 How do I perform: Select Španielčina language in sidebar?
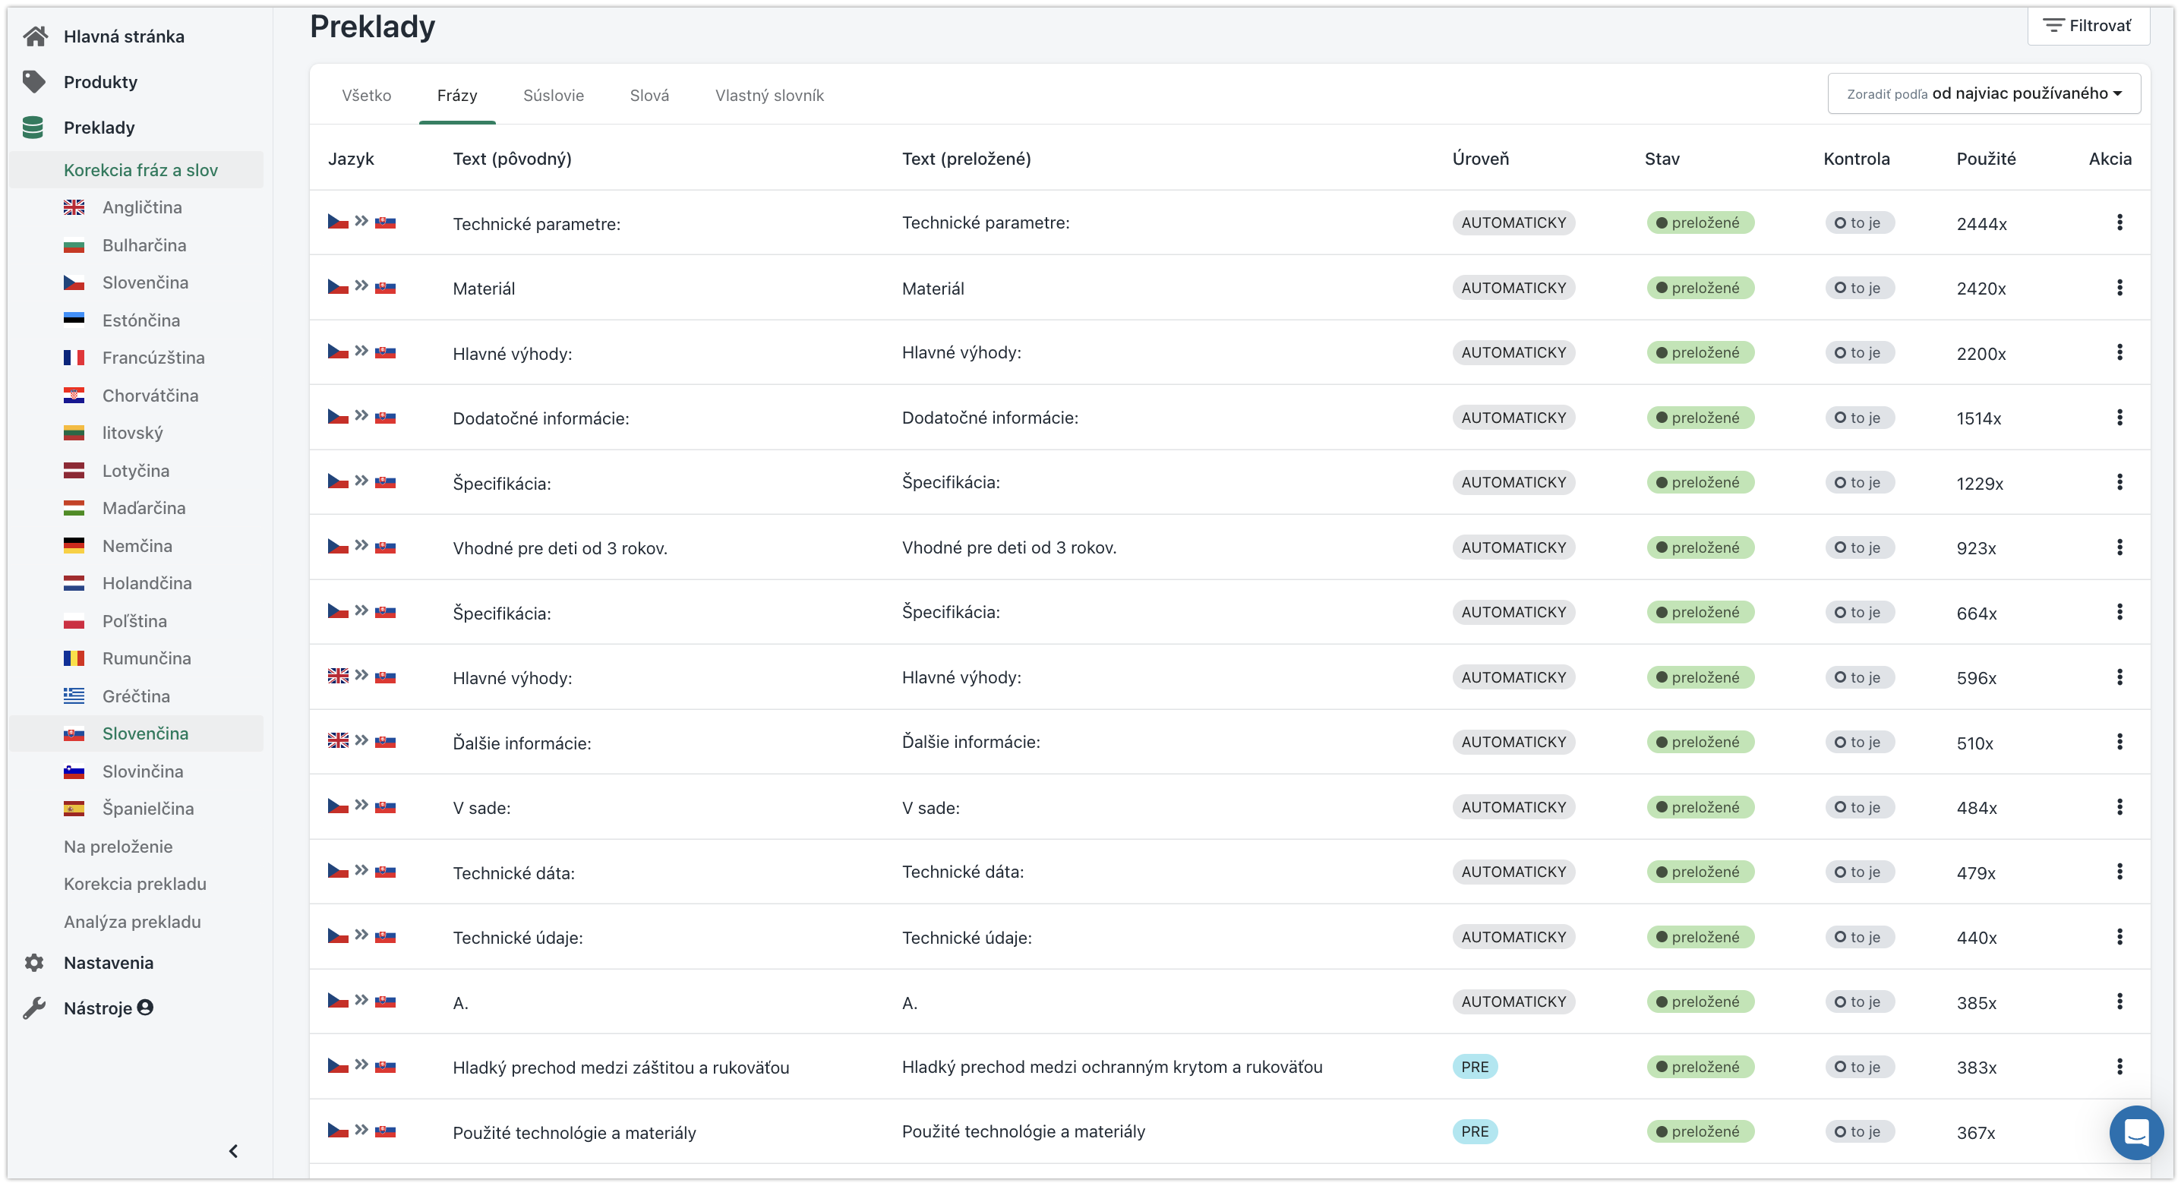(147, 809)
